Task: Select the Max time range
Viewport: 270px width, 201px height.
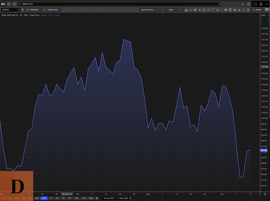Action: pos(91,198)
